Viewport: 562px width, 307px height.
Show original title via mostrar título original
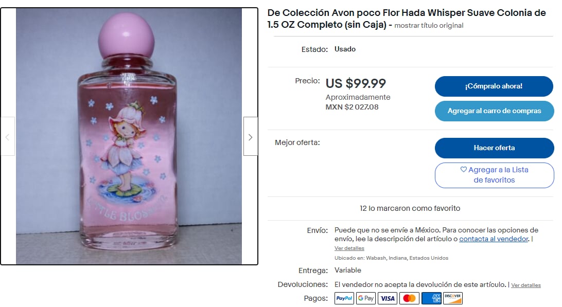[x=429, y=25]
